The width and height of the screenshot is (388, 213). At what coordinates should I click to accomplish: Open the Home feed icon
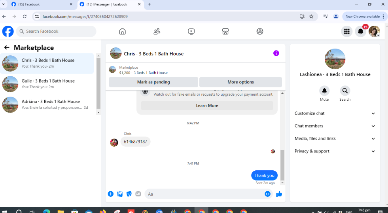click(x=122, y=31)
